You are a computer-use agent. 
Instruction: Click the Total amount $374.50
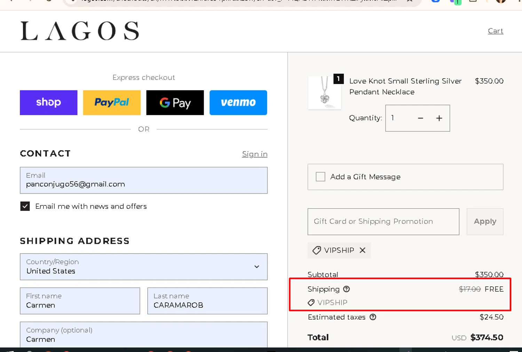pyautogui.click(x=487, y=337)
